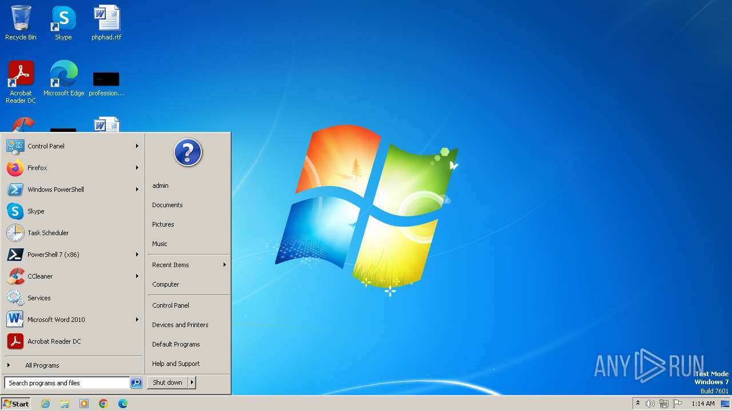Open Services gear icon
The image size is (732, 411).
(15, 298)
